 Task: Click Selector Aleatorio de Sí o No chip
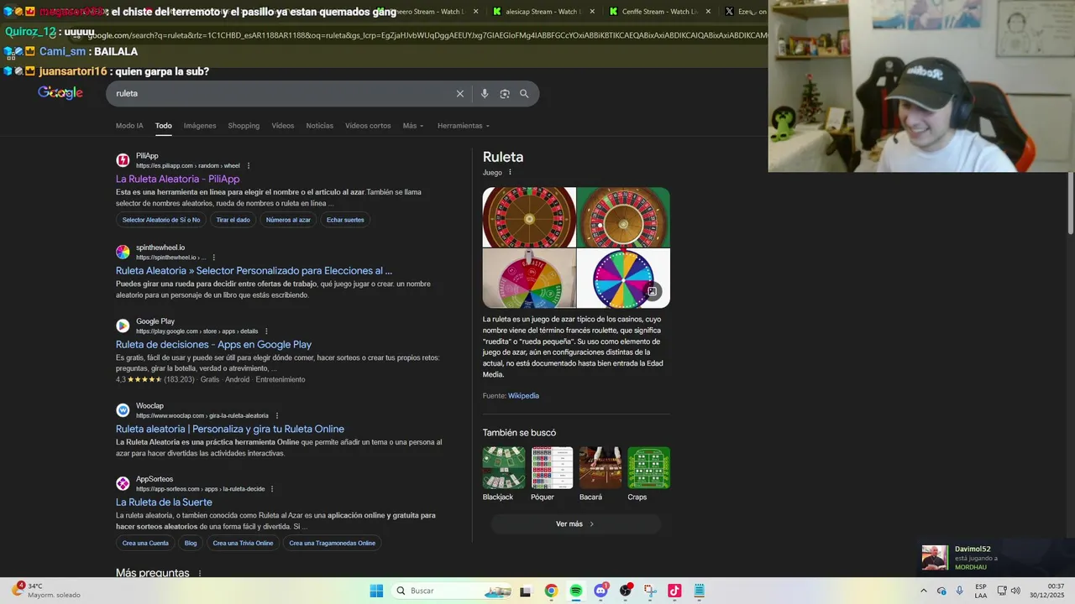pyautogui.click(x=161, y=220)
